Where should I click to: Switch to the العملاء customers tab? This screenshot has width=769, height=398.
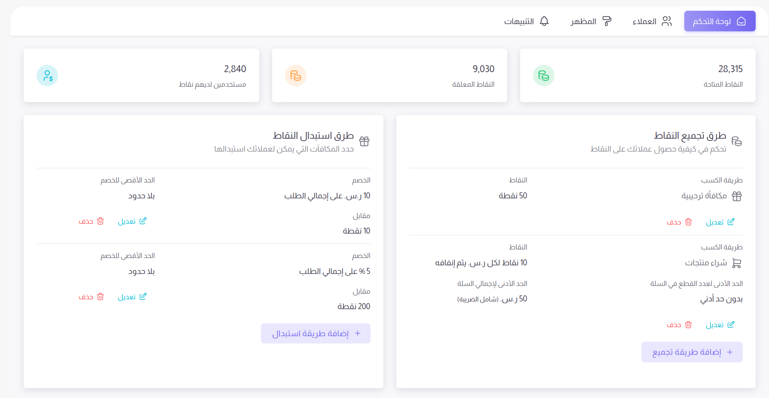click(x=652, y=21)
